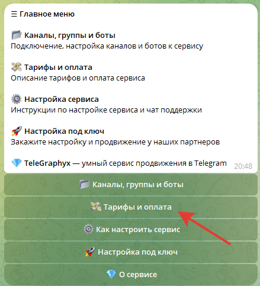Screen dimensions: 260x286
Task: Click the Настройка сервиса heading in the message
Action: tap(62, 99)
